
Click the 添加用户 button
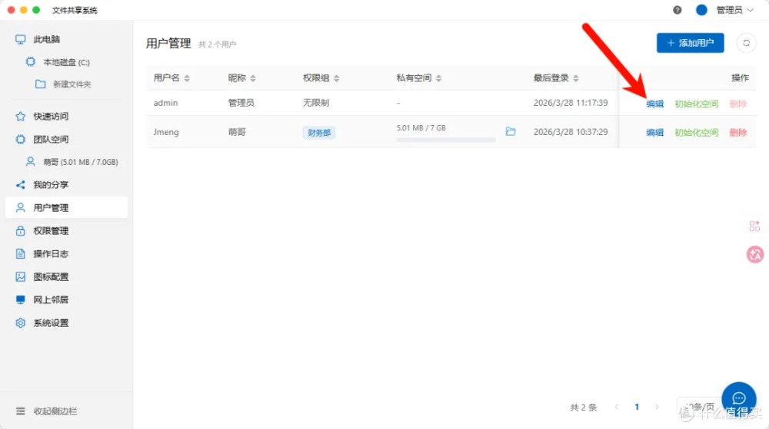[690, 43]
